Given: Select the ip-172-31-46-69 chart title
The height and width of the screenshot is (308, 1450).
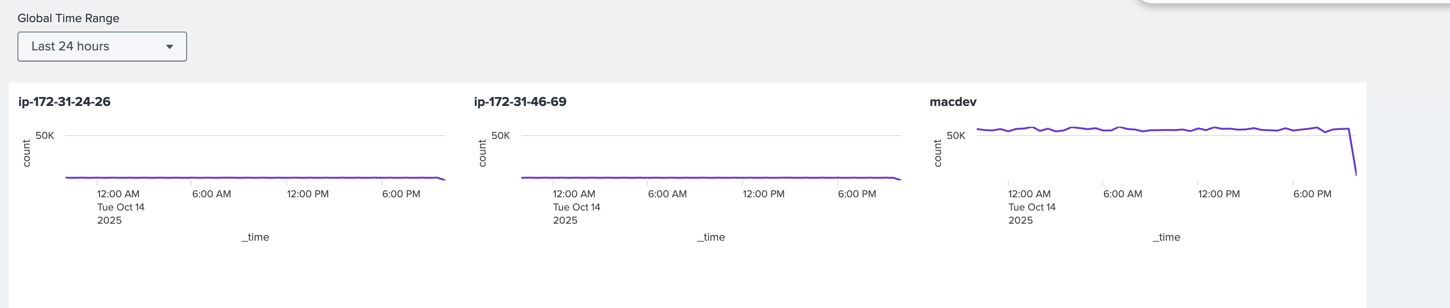Looking at the screenshot, I should click(x=520, y=102).
